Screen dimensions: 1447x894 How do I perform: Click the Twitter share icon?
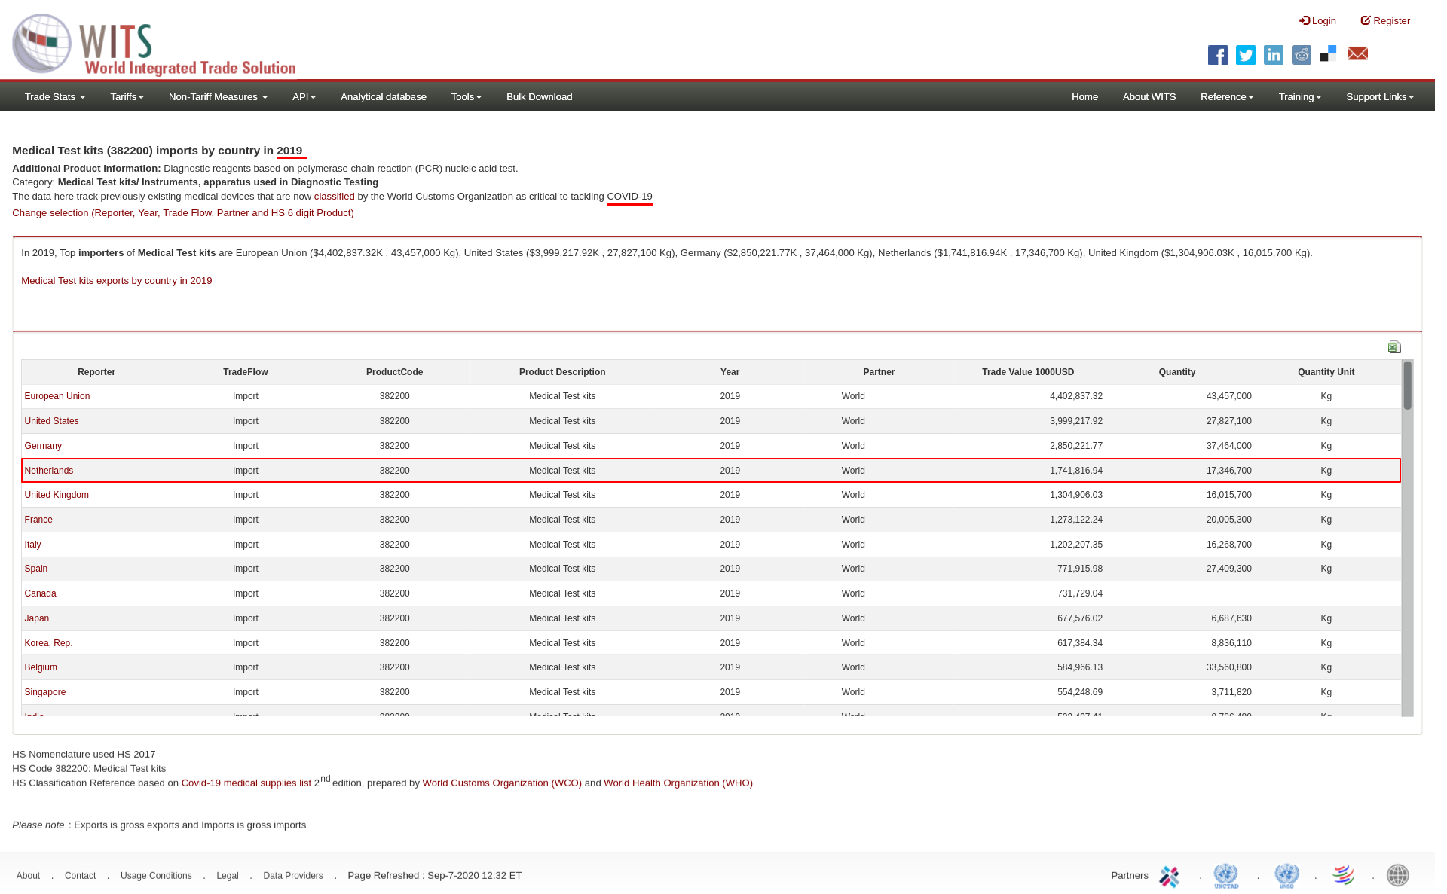pyautogui.click(x=1245, y=55)
